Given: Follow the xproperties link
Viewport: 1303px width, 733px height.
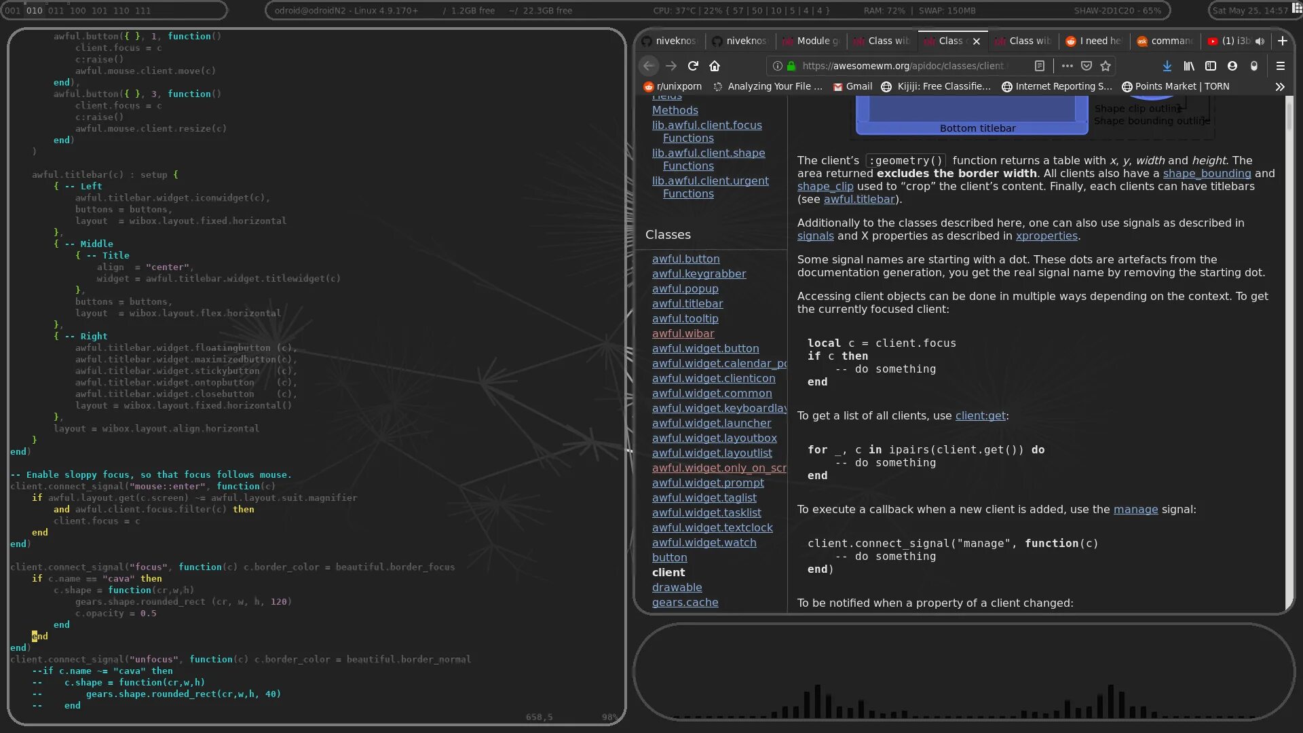Looking at the screenshot, I should point(1046,236).
